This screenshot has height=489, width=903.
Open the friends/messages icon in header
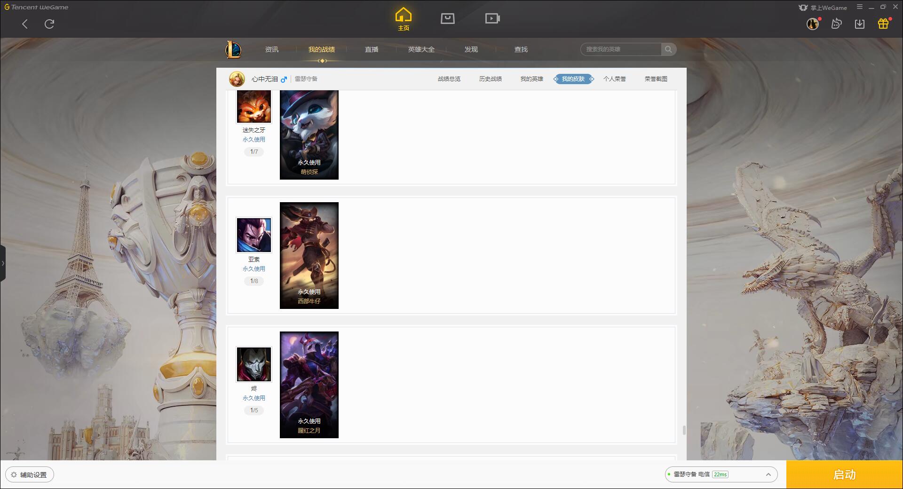tap(836, 24)
